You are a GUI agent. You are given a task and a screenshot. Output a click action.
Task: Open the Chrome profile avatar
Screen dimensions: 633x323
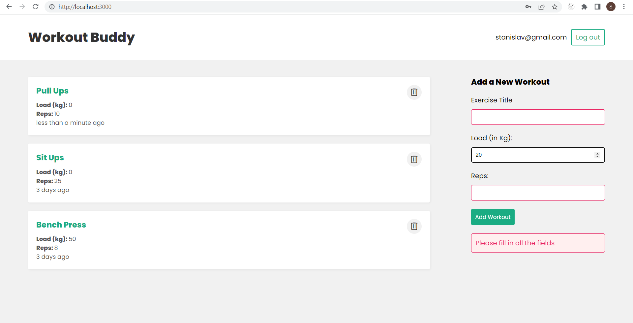(x=611, y=7)
